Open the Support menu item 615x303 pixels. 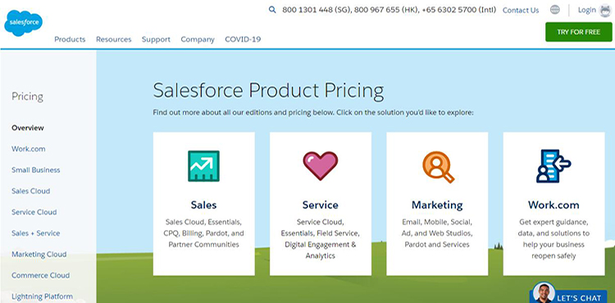pyautogui.click(x=156, y=39)
